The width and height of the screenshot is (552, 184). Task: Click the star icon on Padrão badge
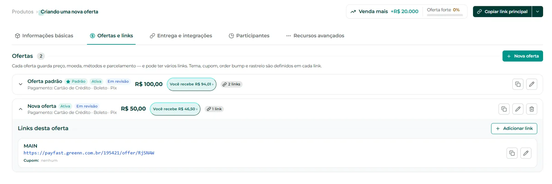tap(68, 82)
